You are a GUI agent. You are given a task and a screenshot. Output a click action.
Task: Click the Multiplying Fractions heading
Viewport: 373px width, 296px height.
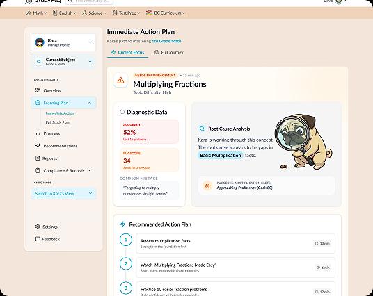[x=170, y=84]
